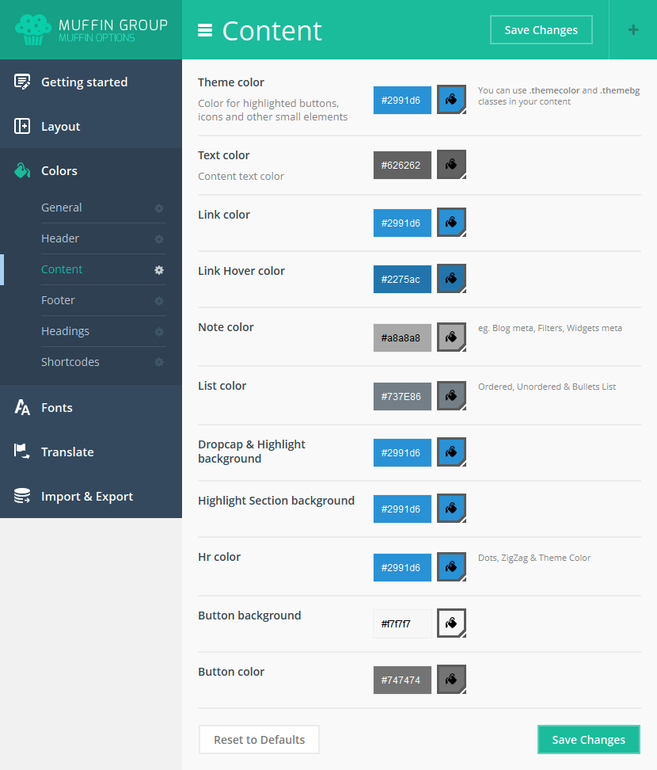Go to the General colors submenu
Screen dimensions: 657x770
click(62, 208)
